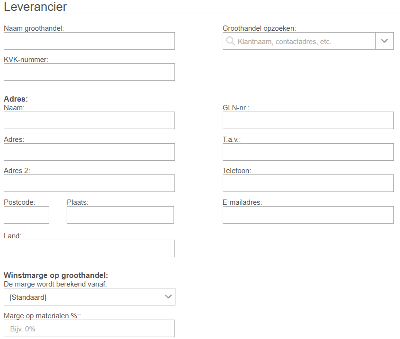Screen dimensions: 400x339
Task: Expand the Groothandel opzoeken dropdown arrow
Action: 384,41
